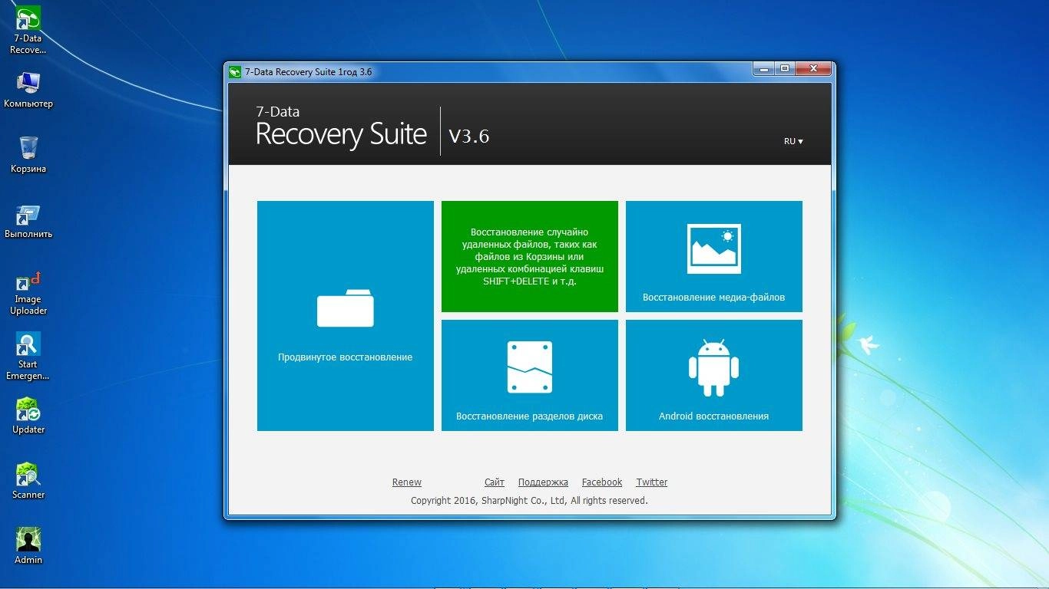1049x589 pixels.
Task: Click the Продвинутое восстановление label
Action: [345, 357]
